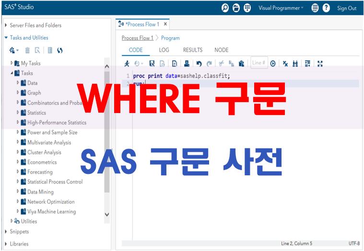Click the clear all code X icon
This screenshot has width=364, height=251.
click(285, 63)
